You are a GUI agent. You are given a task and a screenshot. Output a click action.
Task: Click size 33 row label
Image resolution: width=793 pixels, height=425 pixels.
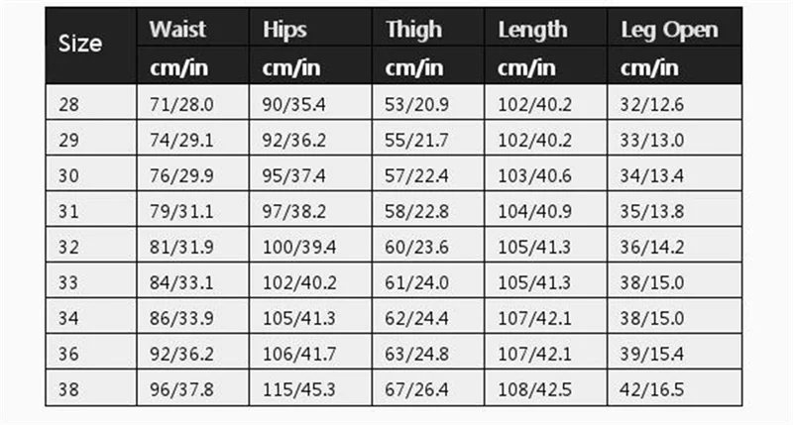68,282
